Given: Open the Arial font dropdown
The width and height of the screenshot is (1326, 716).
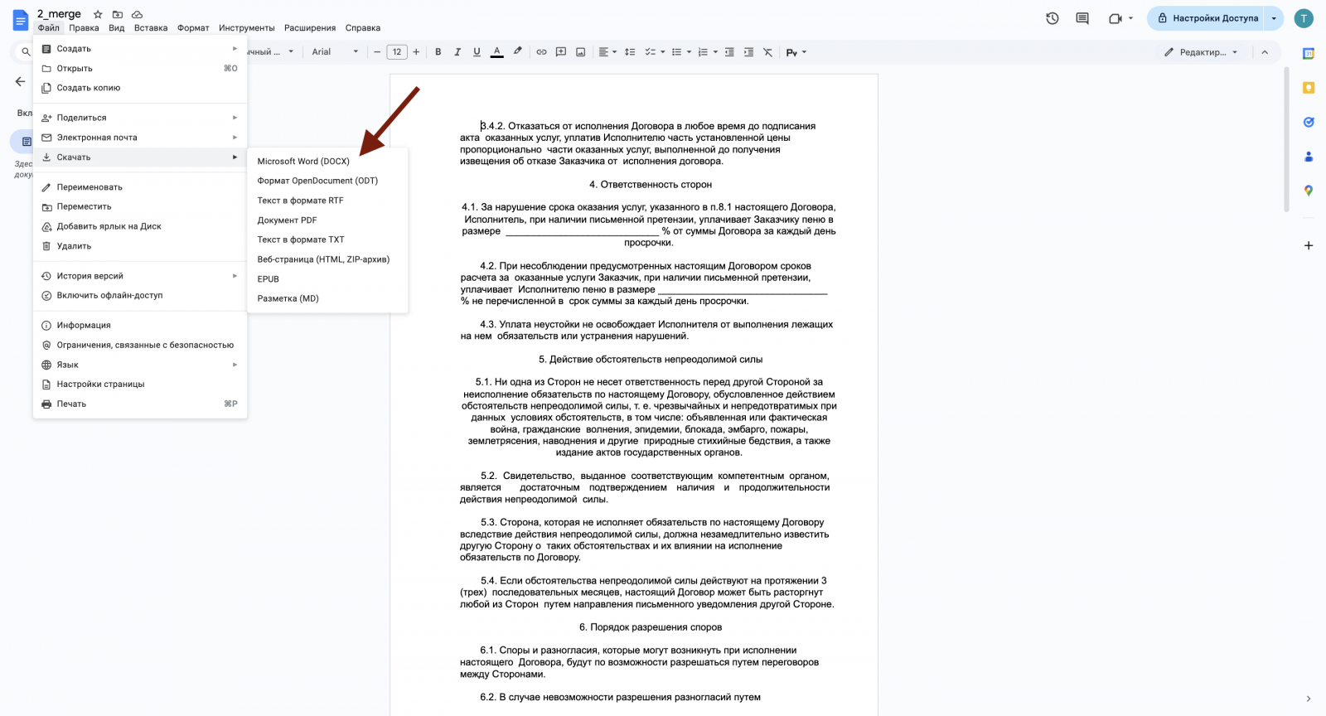Looking at the screenshot, I should coord(335,52).
